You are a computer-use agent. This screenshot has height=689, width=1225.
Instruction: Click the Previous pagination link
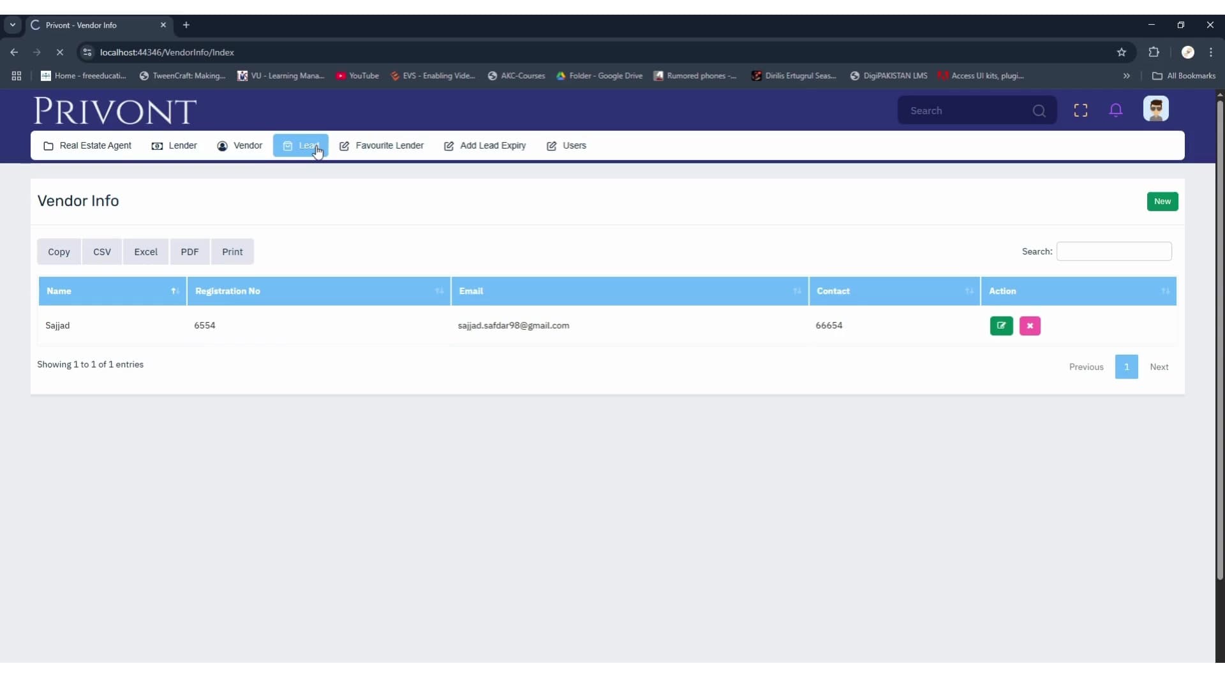[1086, 367]
